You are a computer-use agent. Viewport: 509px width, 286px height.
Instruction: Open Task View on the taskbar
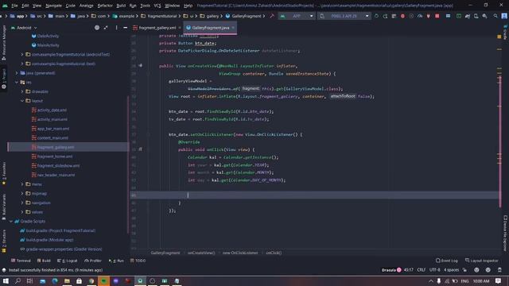[30, 280]
